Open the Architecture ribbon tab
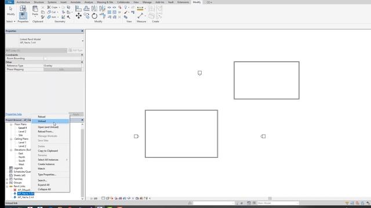This screenshot has height=208, width=371. tap(23, 2)
